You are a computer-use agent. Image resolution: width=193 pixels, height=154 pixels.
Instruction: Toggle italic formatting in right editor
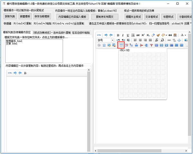[x=123, y=35]
